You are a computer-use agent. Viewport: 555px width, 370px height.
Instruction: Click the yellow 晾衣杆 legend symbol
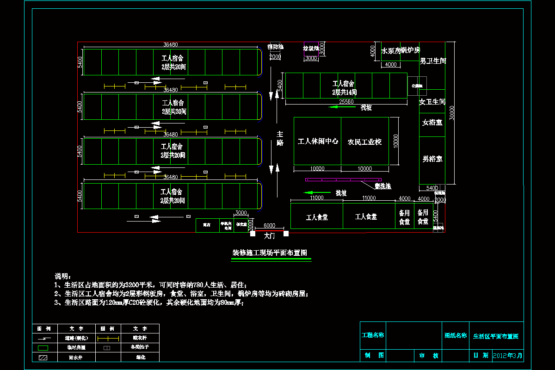107,339
